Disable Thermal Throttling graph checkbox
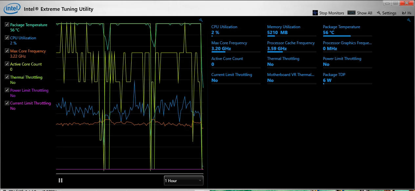 (7, 77)
